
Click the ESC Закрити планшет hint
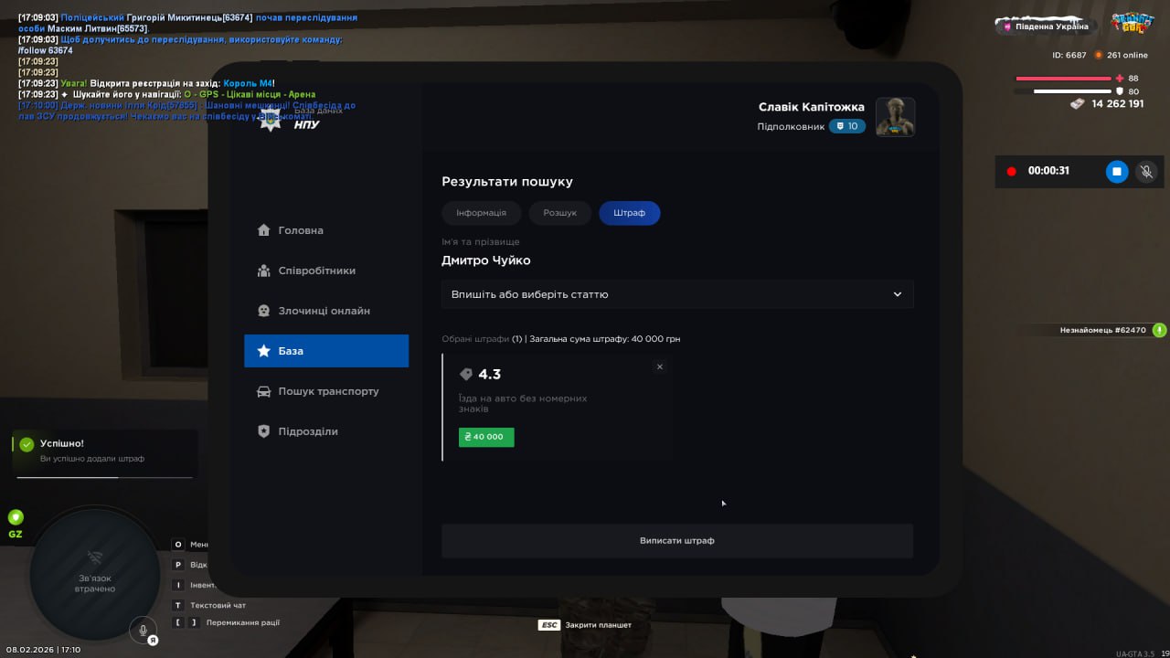[584, 625]
